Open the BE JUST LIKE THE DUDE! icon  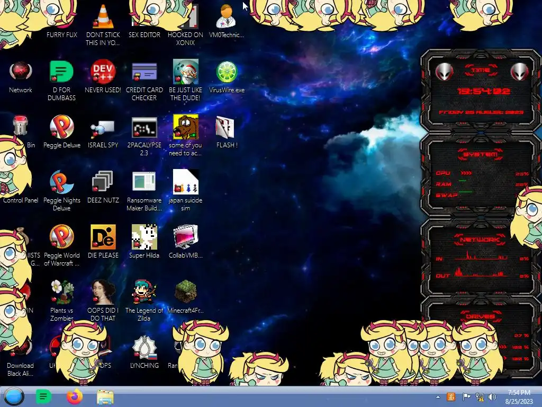tap(186, 72)
